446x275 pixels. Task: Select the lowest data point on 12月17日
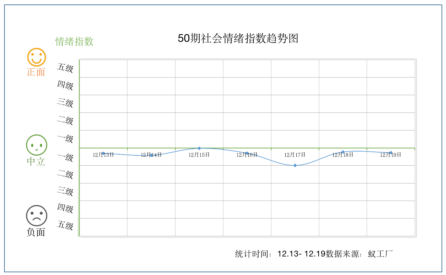[295, 165]
